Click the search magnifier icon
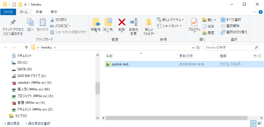Image resolution: width=264 pixels, height=127 pixels. (x=256, y=47)
